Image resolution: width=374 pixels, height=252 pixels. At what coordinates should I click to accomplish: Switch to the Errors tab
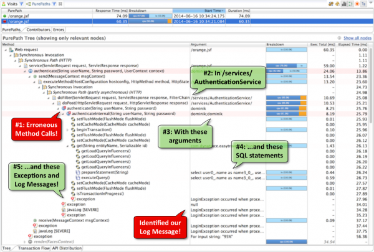(x=59, y=30)
